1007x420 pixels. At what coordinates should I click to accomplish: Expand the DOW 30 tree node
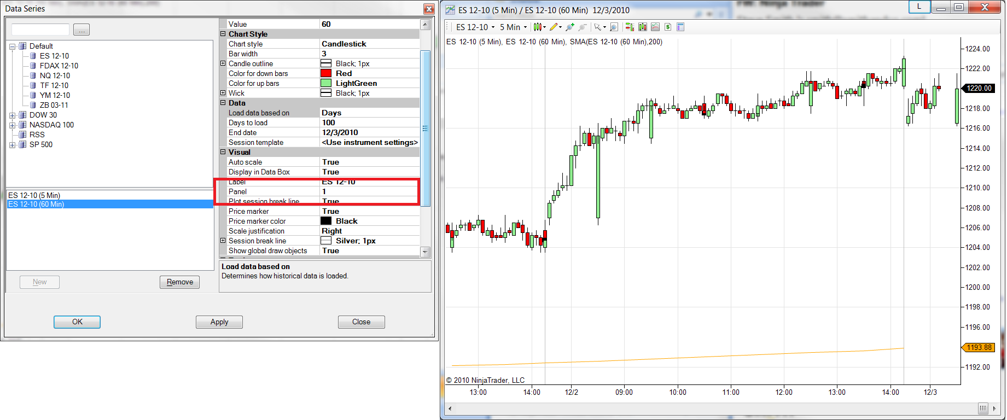click(x=13, y=115)
